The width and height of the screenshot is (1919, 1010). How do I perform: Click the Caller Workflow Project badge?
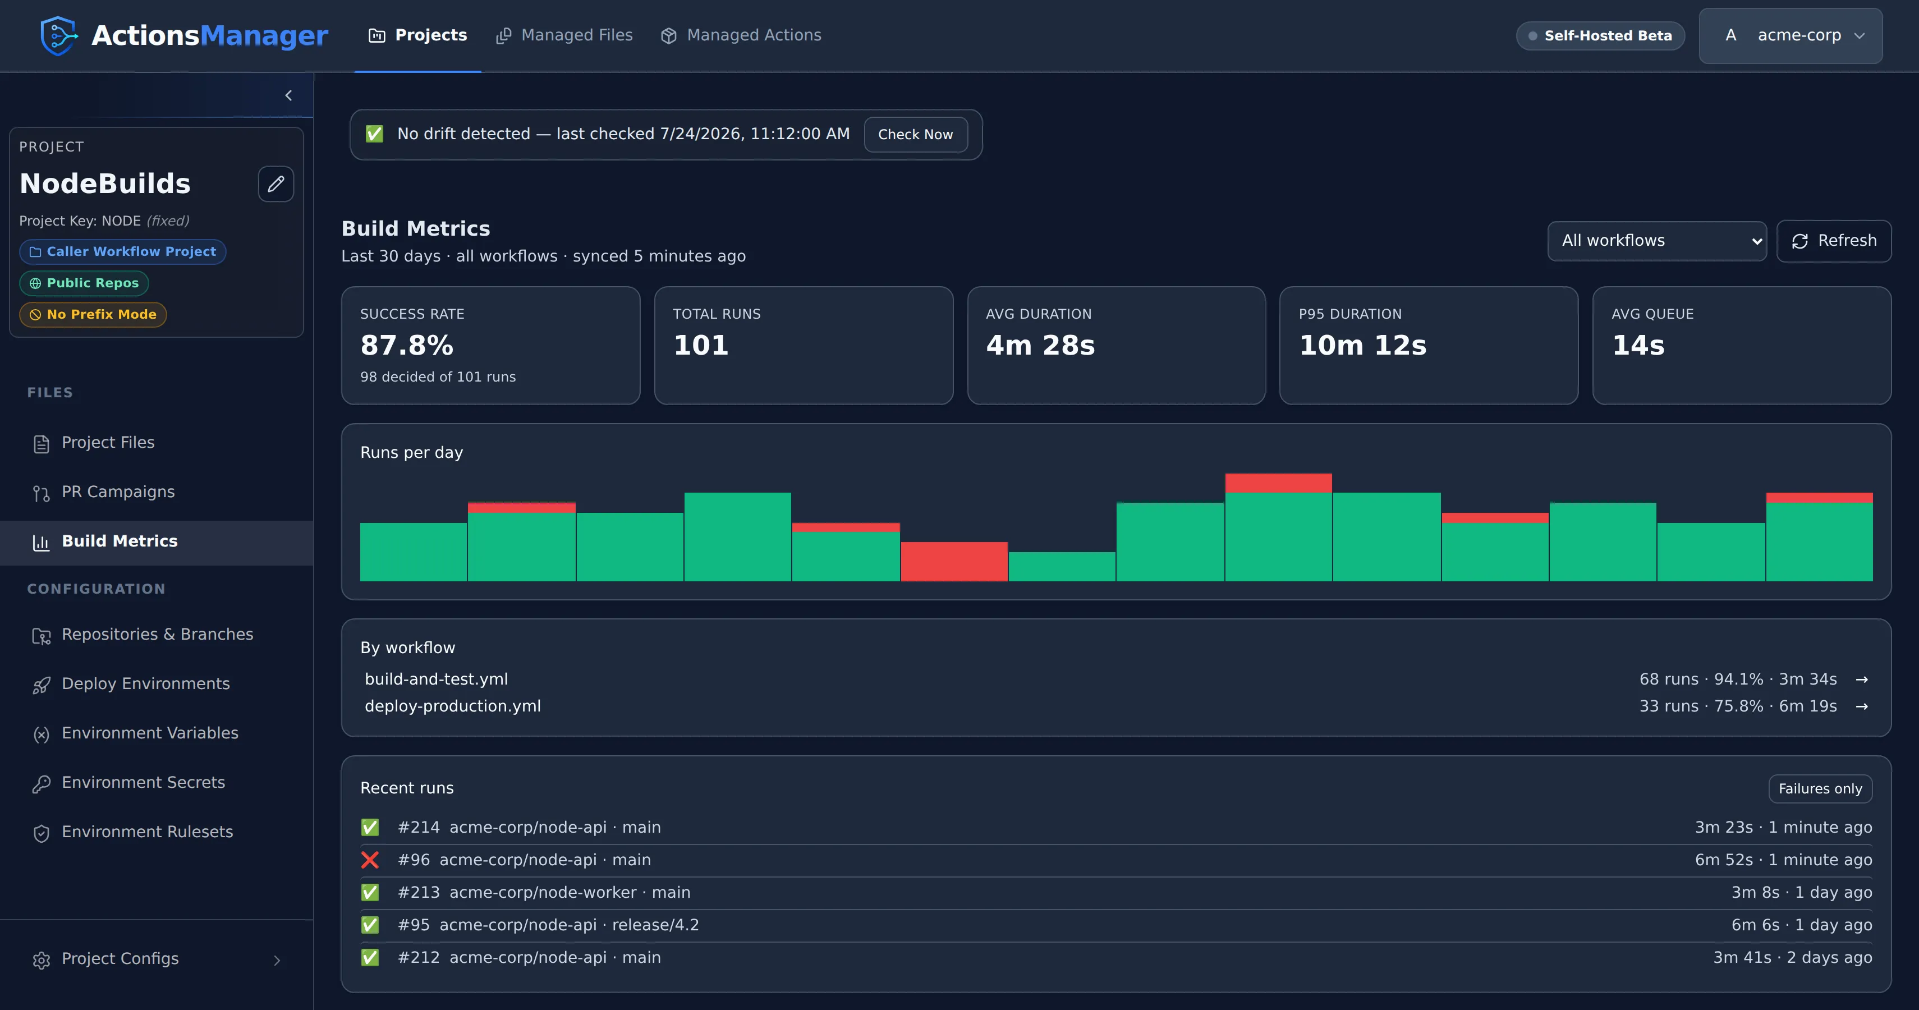click(x=123, y=252)
